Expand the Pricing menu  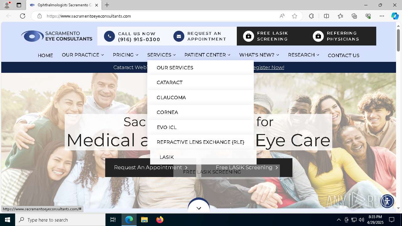click(x=126, y=55)
